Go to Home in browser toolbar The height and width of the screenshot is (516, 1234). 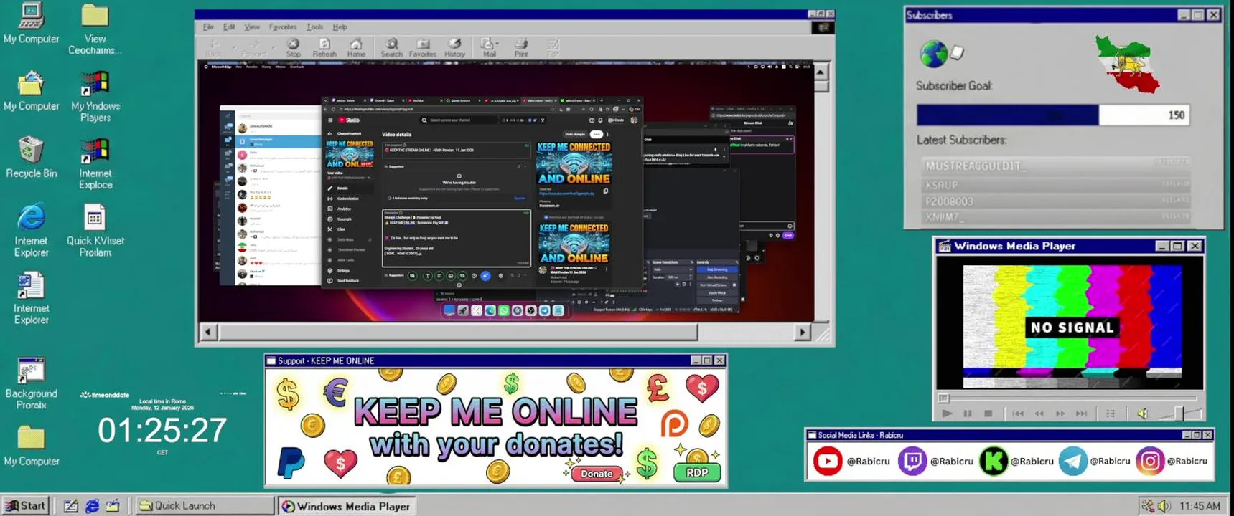pos(356,48)
